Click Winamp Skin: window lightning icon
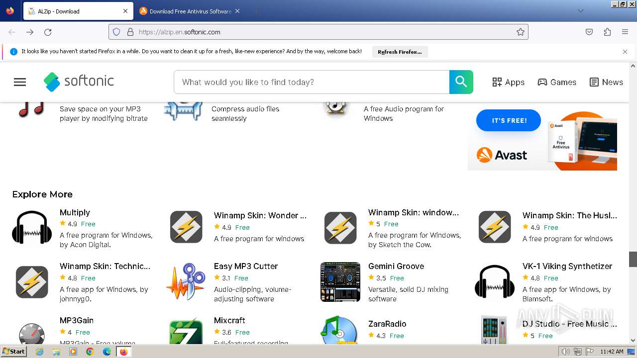This screenshot has height=358, width=637. [x=340, y=227]
